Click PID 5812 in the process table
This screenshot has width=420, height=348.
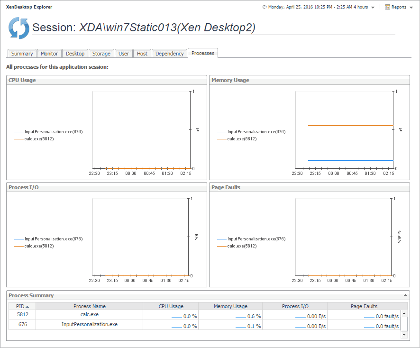click(x=22, y=314)
